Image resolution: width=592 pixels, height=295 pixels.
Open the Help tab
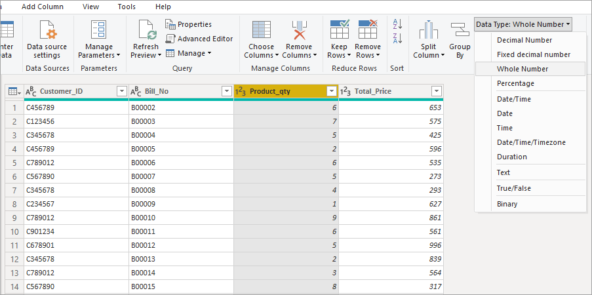click(x=163, y=7)
